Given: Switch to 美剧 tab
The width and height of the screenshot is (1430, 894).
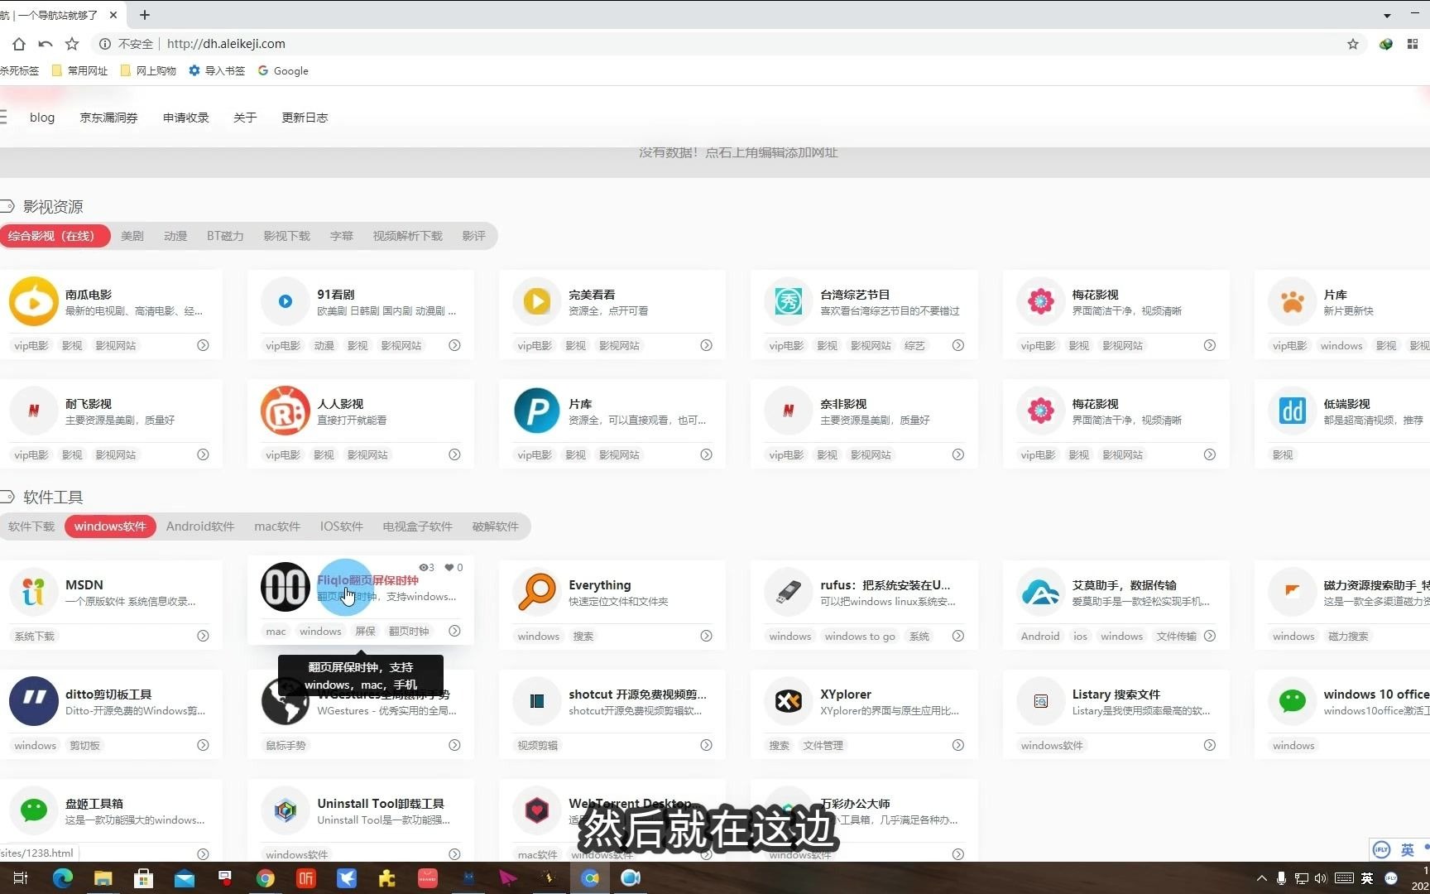Looking at the screenshot, I should 132,236.
